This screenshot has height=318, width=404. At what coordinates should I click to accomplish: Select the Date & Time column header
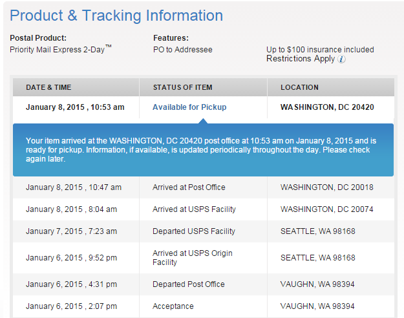tap(48, 87)
